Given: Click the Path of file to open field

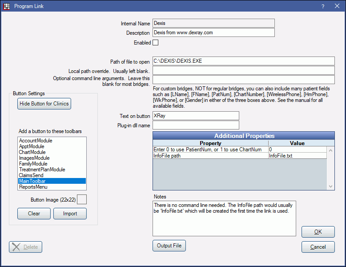Looking at the screenshot, I should (x=244, y=61).
